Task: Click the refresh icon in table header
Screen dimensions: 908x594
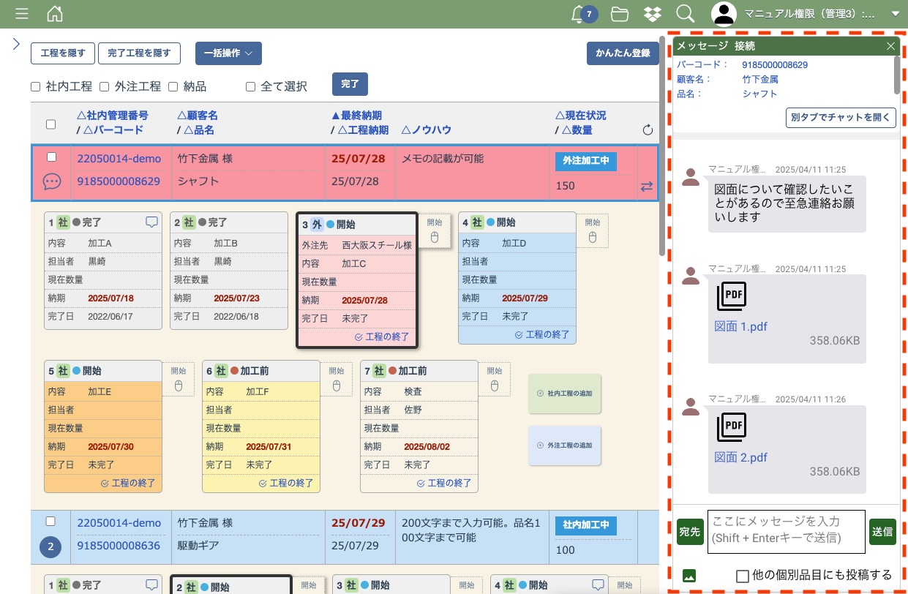Action: 647,130
